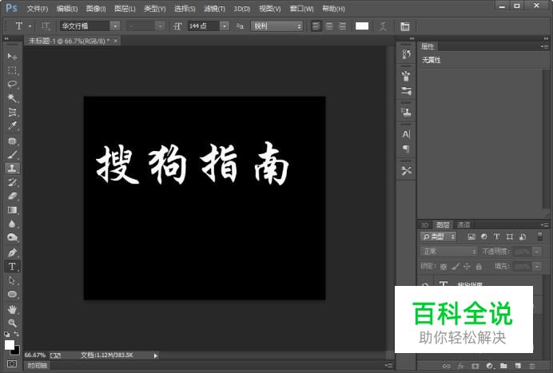Filter layers by type layers

496,236
